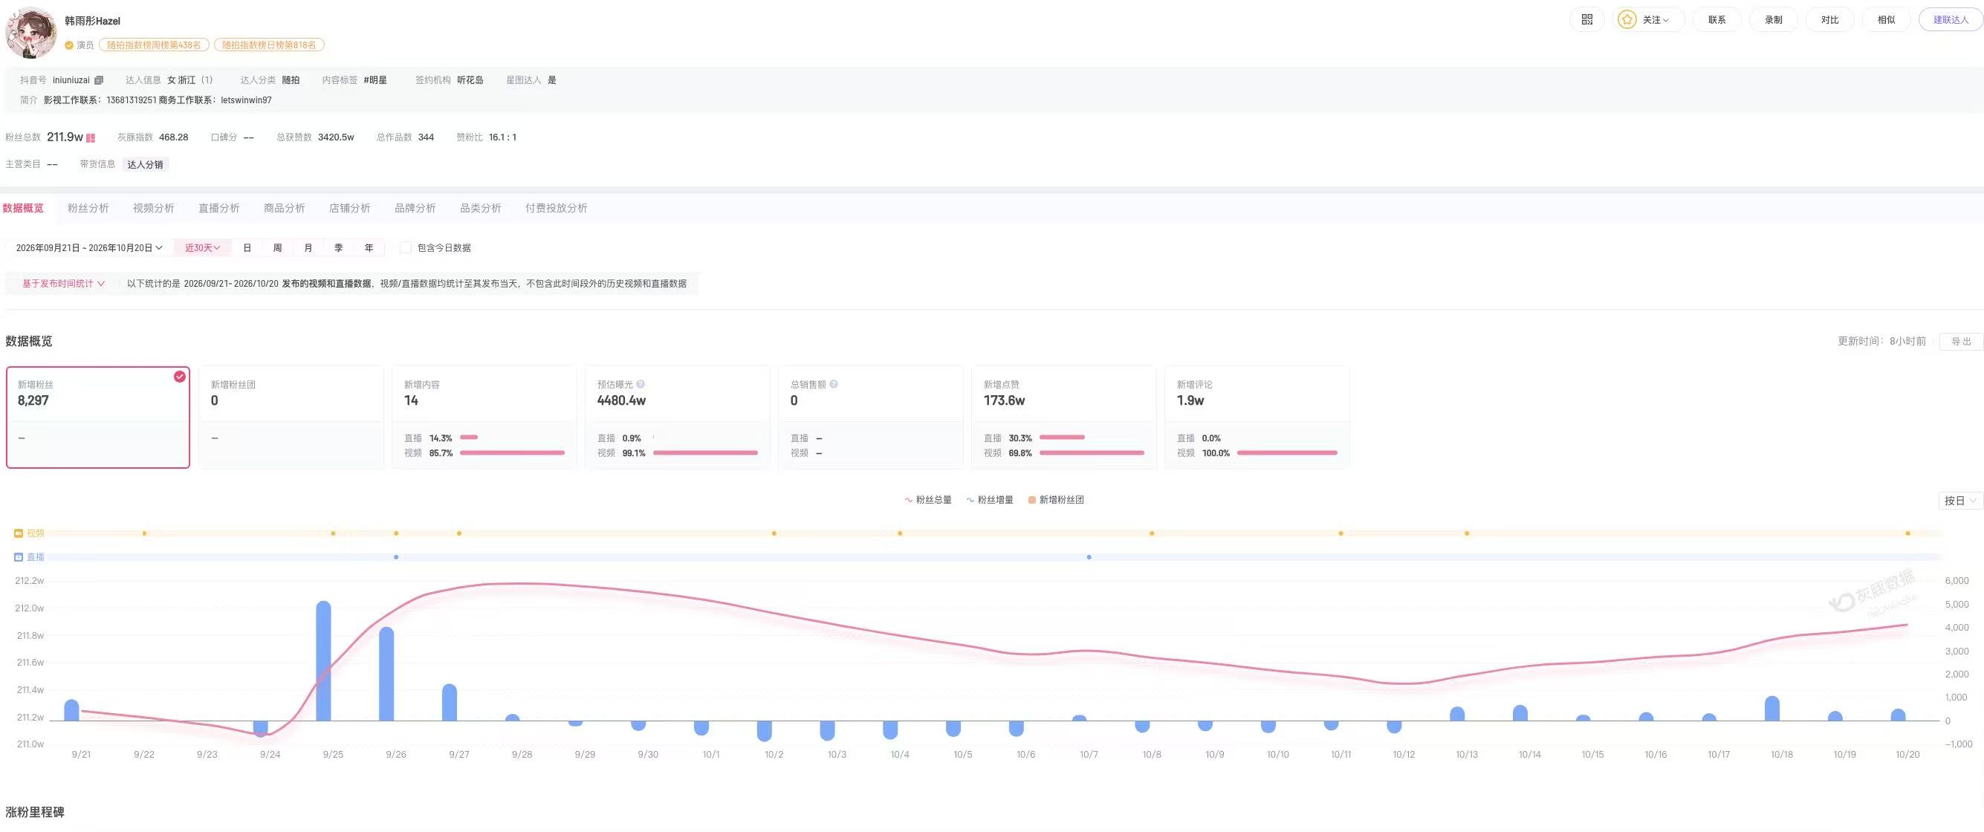Select the 新增点赞 metric card
Image resolution: width=1984 pixels, height=832 pixels.
[1063, 417]
